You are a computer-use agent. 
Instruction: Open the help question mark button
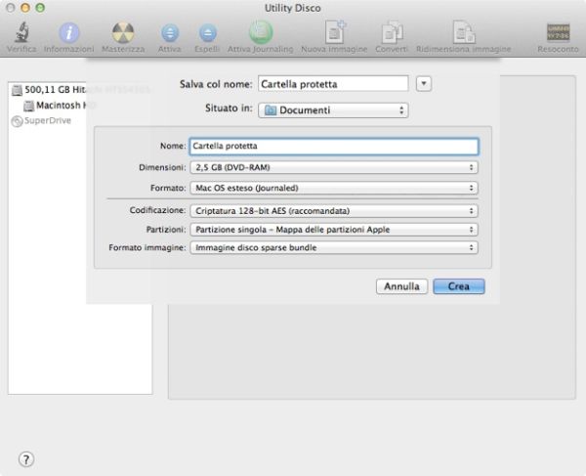point(26,458)
